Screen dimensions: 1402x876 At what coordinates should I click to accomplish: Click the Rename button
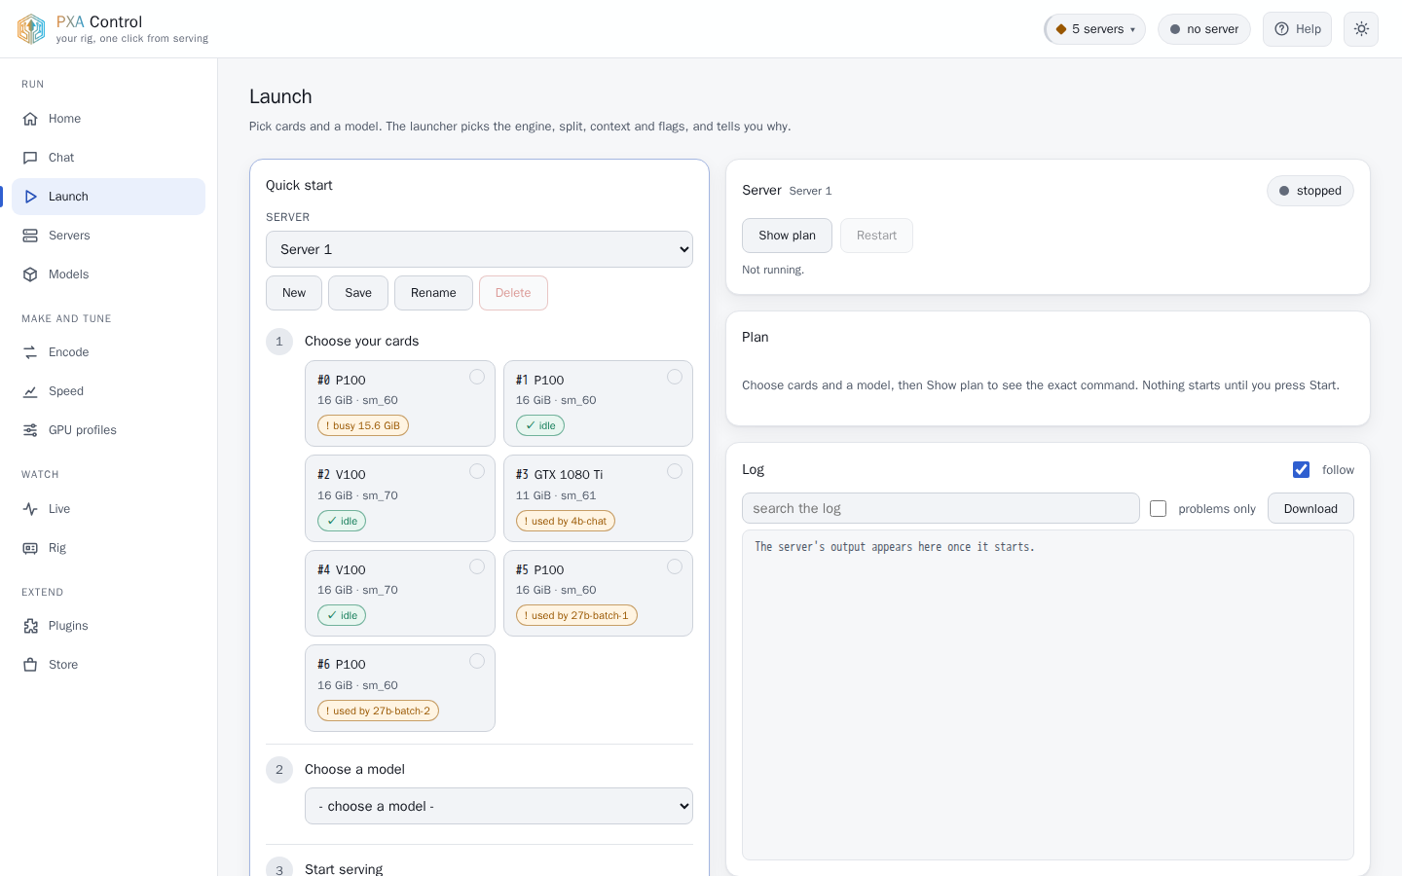(x=433, y=293)
